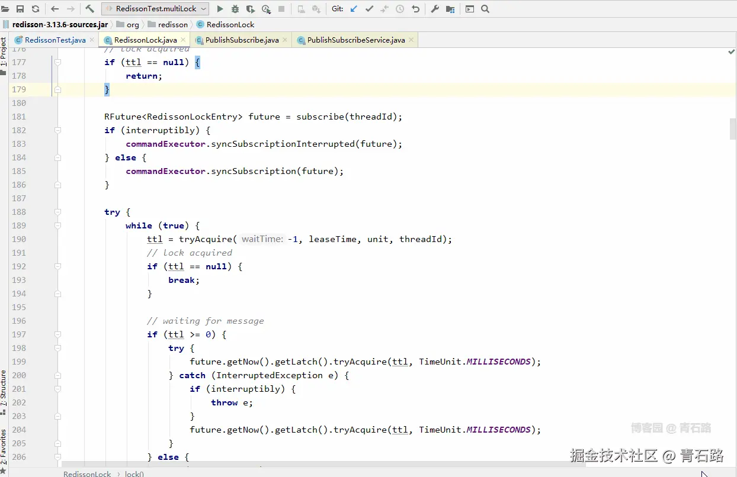
Task: Switch to the PublishSubscribe.java tab
Action: tap(242, 40)
